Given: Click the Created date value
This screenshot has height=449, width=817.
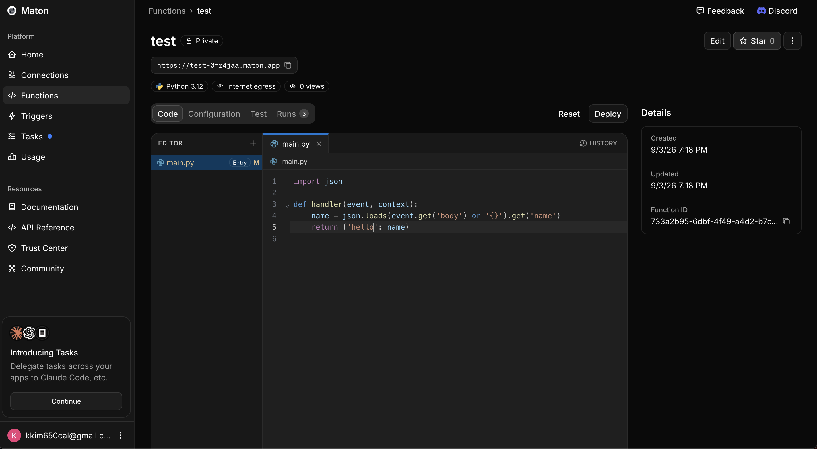Looking at the screenshot, I should (x=679, y=149).
